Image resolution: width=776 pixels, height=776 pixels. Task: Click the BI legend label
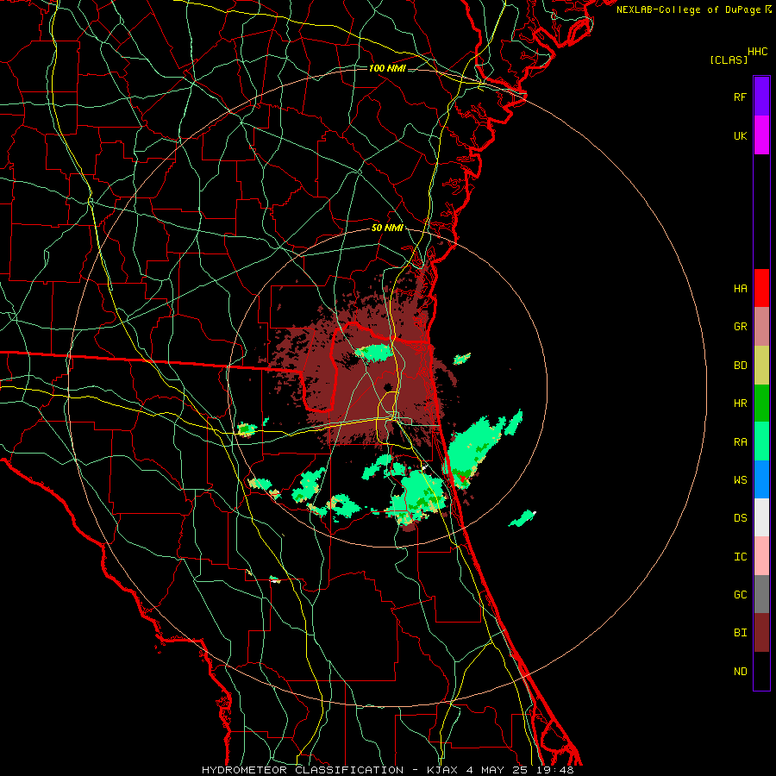click(740, 633)
